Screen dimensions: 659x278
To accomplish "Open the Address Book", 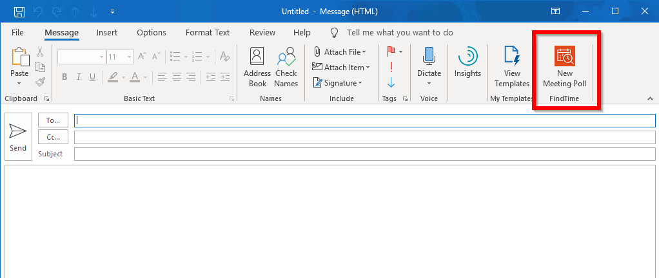I will (x=257, y=67).
